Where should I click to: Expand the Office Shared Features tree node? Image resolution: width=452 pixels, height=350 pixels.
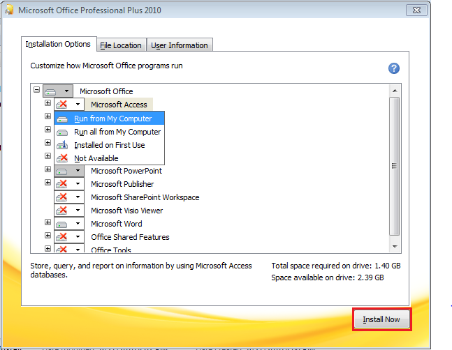coord(48,235)
